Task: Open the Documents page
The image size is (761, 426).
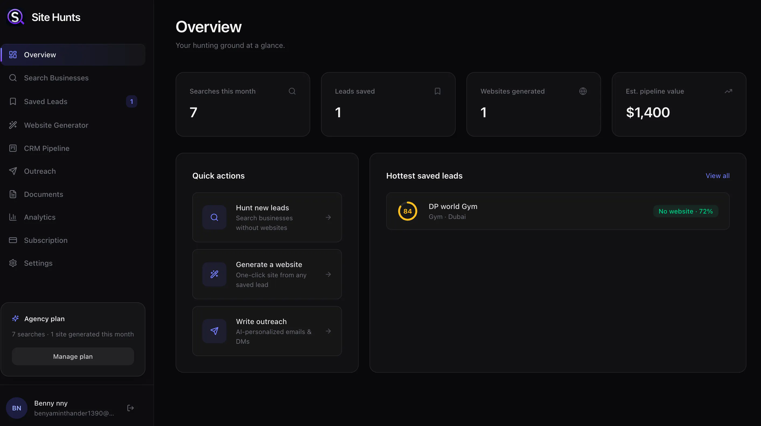Action: (73, 194)
